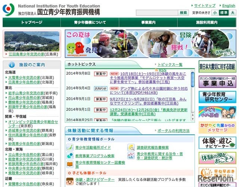Click the hot topics scrollbar thumb
This screenshot has width=239, height=187.
pyautogui.click(x=193, y=79)
